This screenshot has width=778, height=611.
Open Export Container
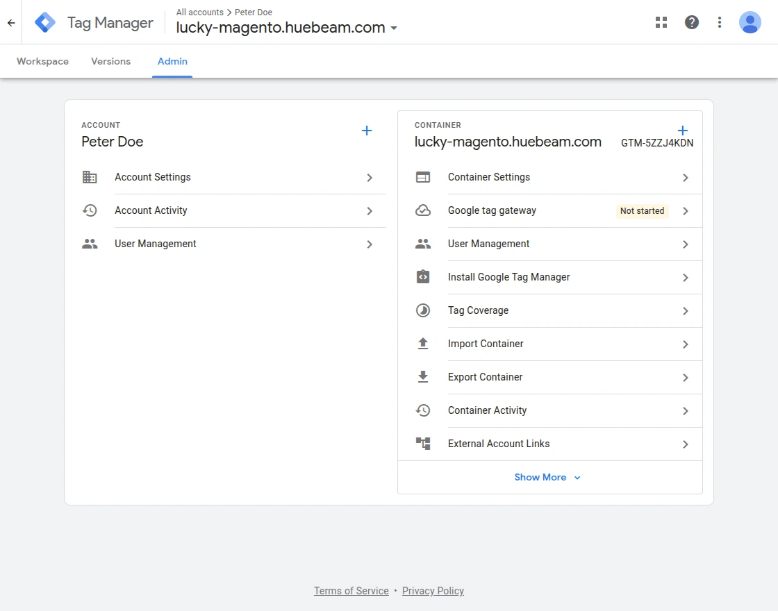549,377
